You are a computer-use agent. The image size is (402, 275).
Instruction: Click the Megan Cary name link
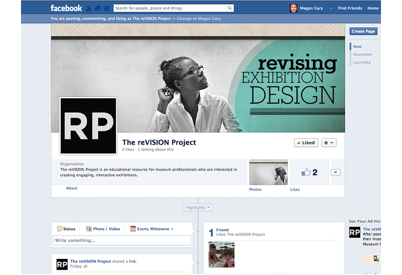[x=311, y=8]
